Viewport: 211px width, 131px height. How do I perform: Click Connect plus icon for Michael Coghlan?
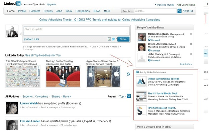point(149,40)
